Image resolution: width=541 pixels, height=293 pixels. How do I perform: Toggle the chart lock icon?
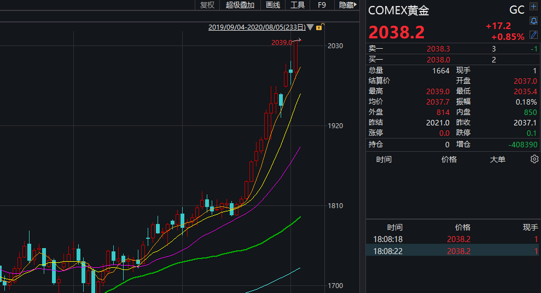click(x=319, y=27)
